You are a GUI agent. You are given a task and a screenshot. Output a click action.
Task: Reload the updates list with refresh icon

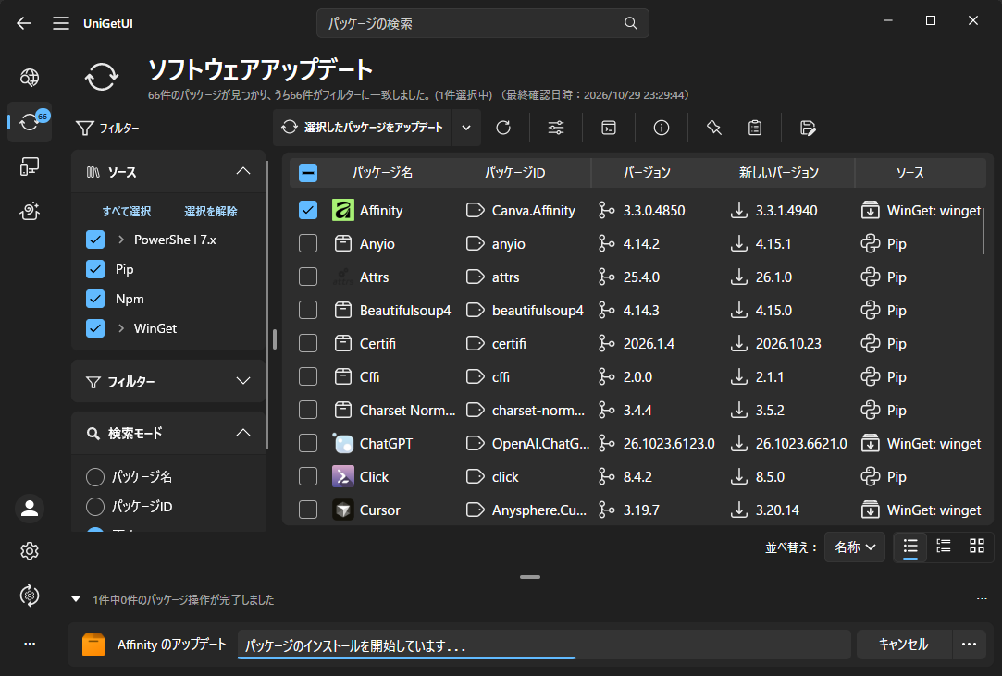point(503,128)
